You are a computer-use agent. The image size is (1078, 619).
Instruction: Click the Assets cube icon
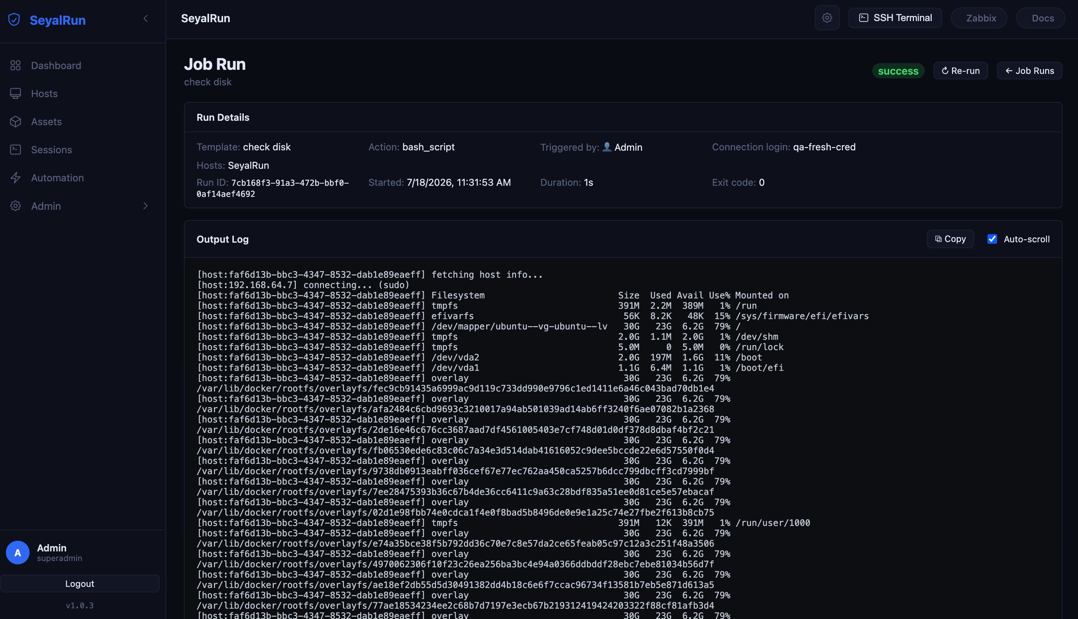tap(15, 122)
